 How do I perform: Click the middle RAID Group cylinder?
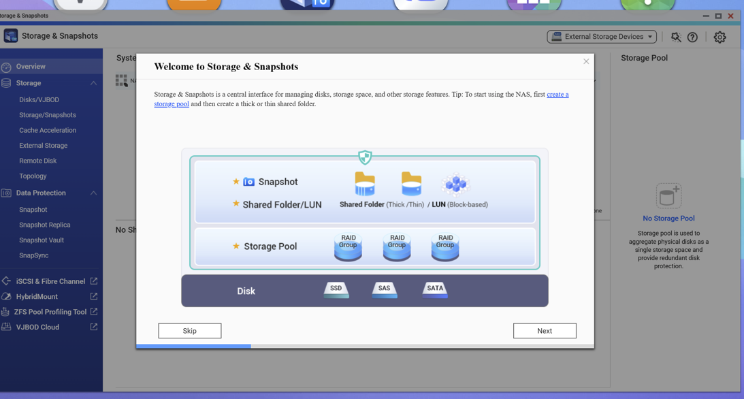[x=397, y=246]
